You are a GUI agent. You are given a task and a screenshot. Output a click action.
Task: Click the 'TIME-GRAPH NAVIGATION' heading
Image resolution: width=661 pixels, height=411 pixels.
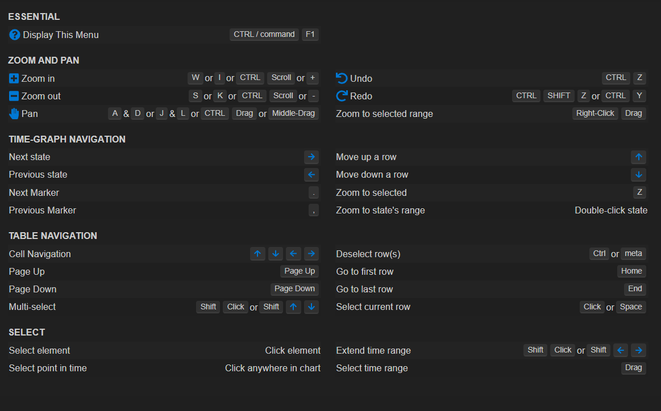point(67,139)
